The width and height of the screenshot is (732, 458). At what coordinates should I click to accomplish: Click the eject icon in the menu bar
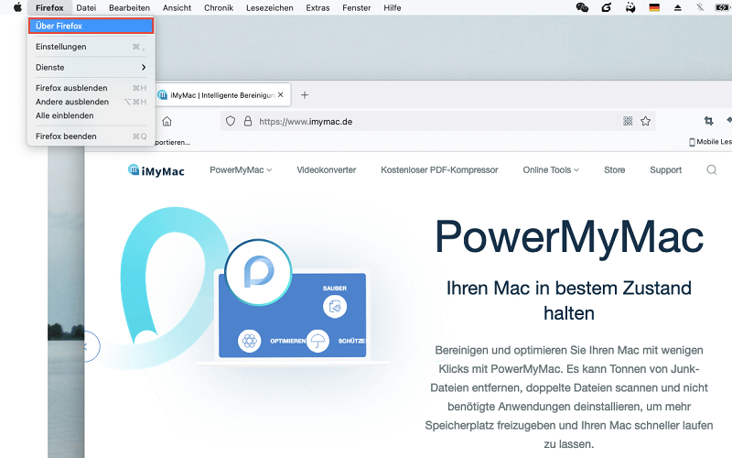click(677, 7)
